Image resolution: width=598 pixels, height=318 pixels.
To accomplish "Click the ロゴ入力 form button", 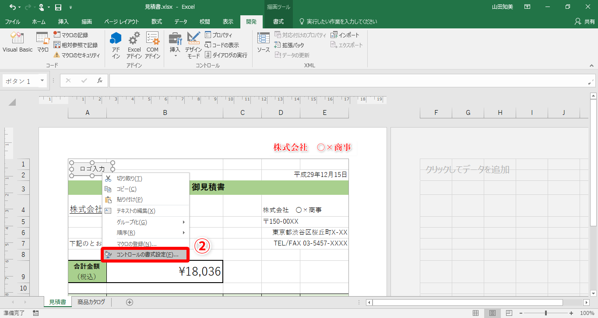I will [92, 169].
